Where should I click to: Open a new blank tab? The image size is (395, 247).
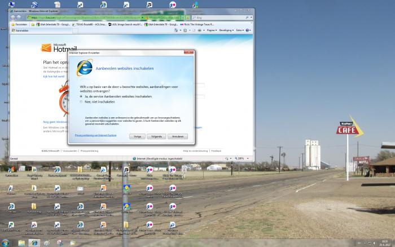pos(75,30)
